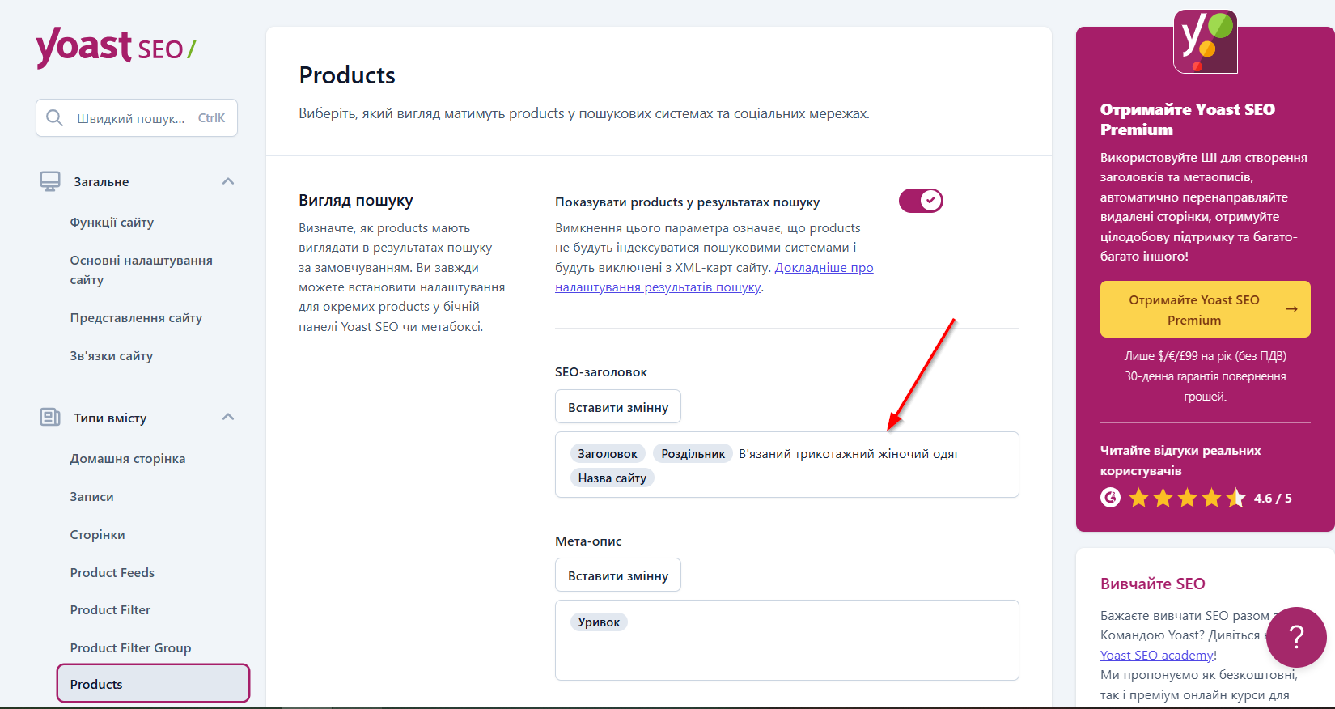Go to Сторінки settings

coord(97,535)
